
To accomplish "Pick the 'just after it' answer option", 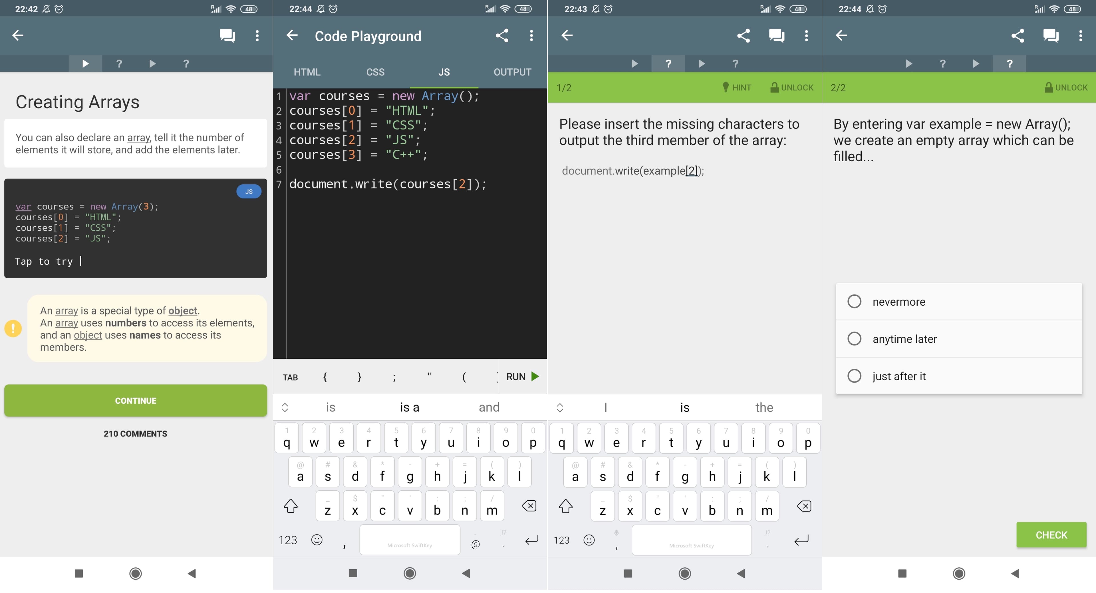I will point(854,376).
